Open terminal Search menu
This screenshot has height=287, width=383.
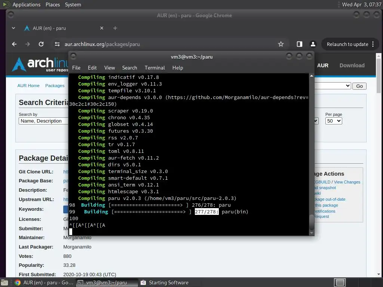coord(129,68)
